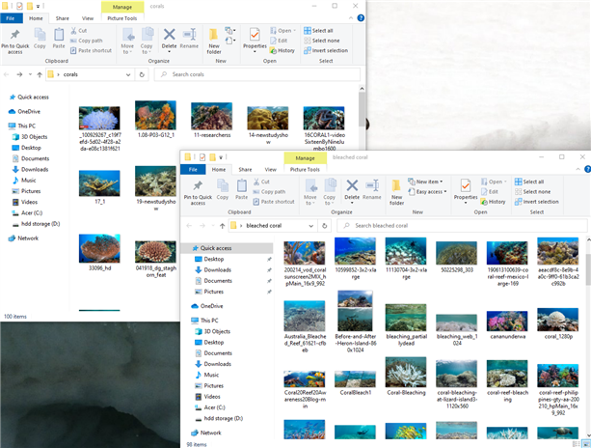This screenshot has width=591, height=448.
Task: Click Pin to Quick access in bleached coral window
Action: [198, 193]
